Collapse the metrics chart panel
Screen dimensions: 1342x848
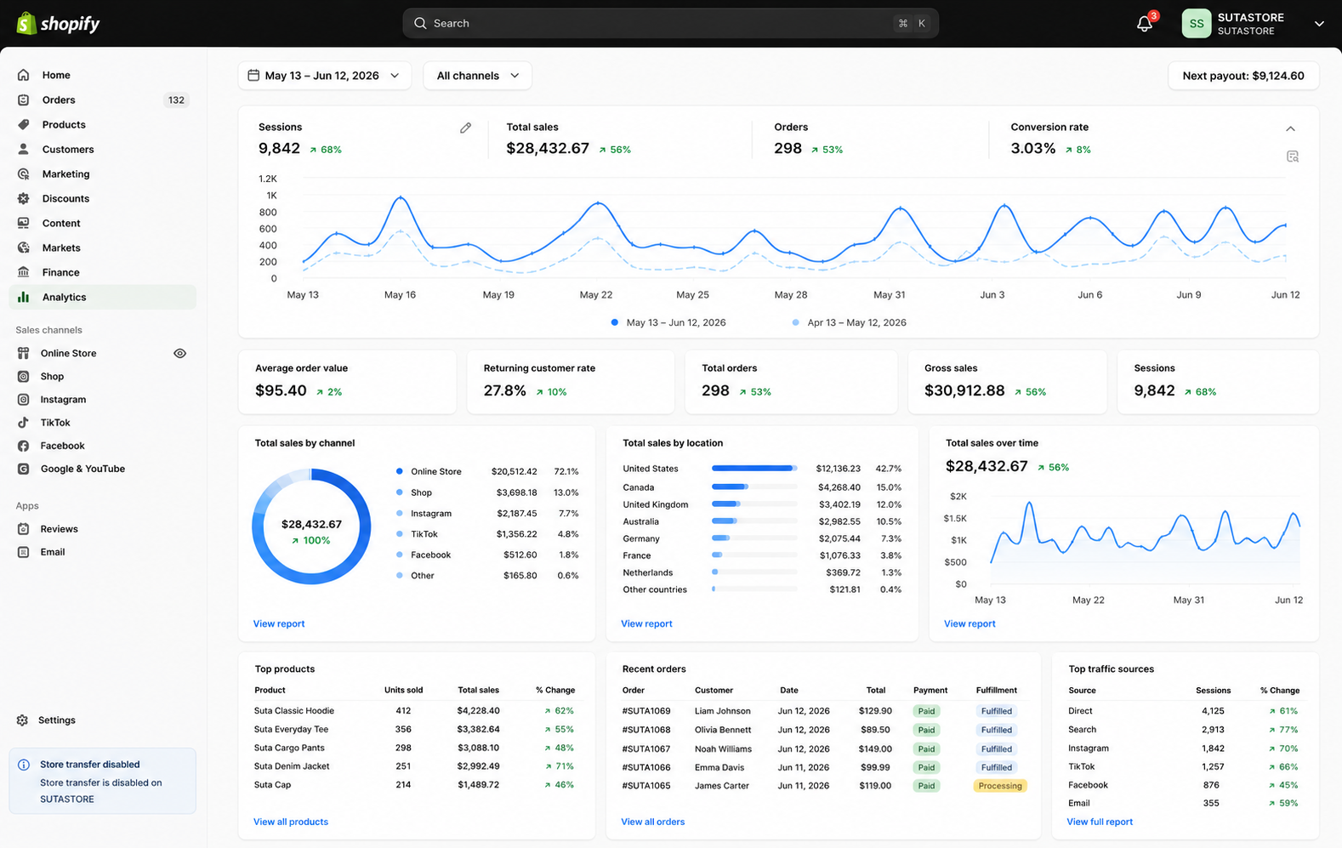point(1291,128)
